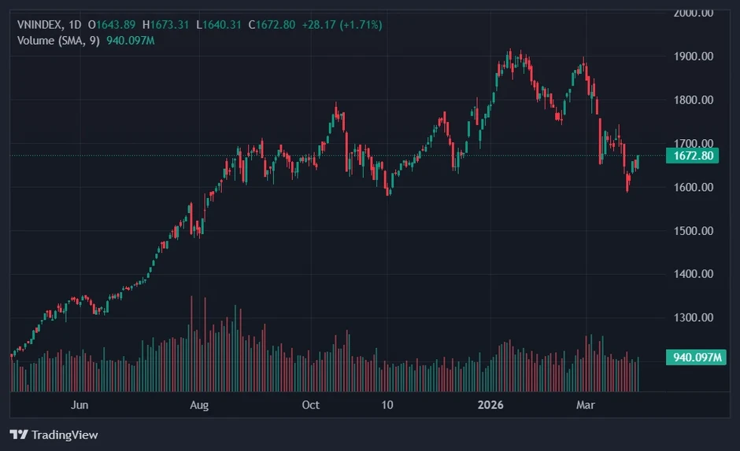Click the 1400.00 price axis label
Viewport: 740px width, 451px height.
click(x=694, y=273)
